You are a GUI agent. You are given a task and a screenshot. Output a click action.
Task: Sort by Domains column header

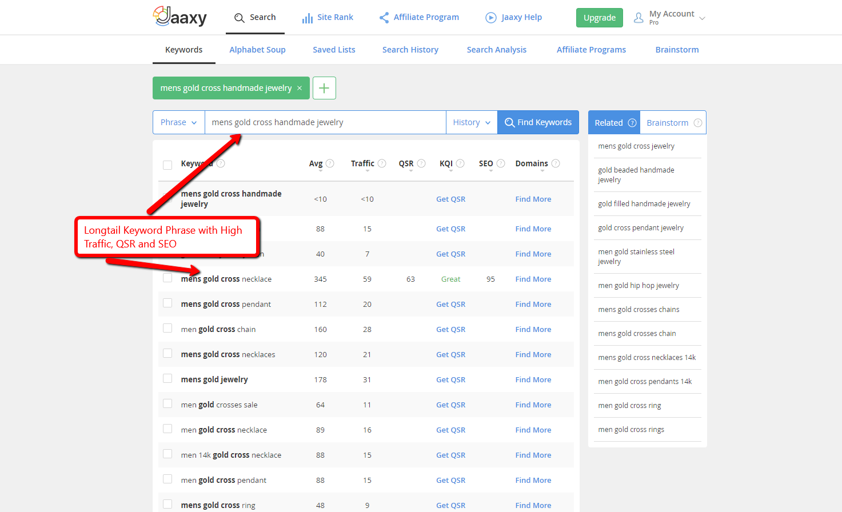pos(532,164)
